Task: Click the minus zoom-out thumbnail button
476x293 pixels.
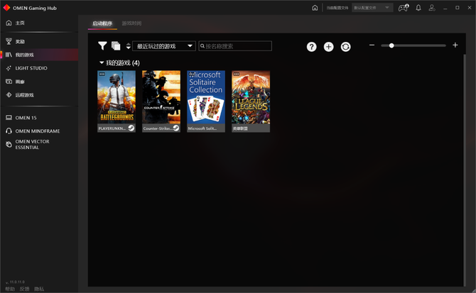Action: [372, 45]
